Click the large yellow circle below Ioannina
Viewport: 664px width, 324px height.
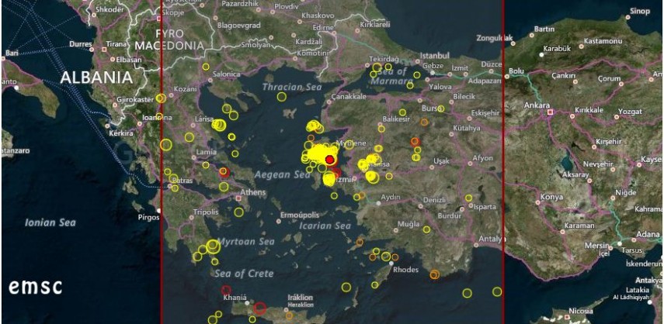click(x=165, y=144)
